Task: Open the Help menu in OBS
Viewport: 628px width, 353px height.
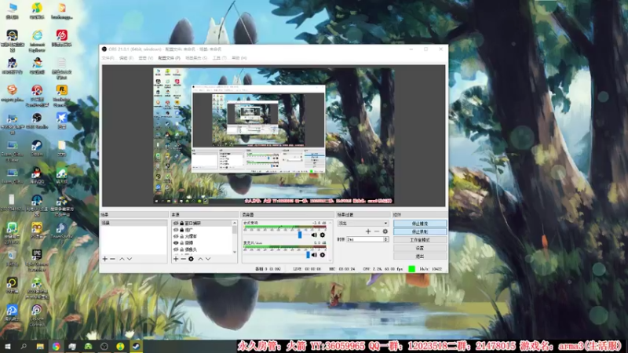Action: click(x=239, y=58)
